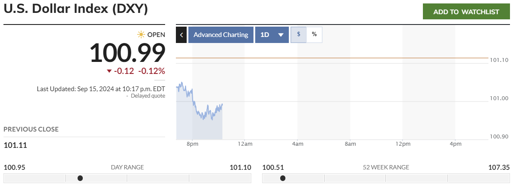Viewport: 513px width, 187px height.
Task: Click the U.S. Dollar Index (DXY) title
Action: coord(76,9)
